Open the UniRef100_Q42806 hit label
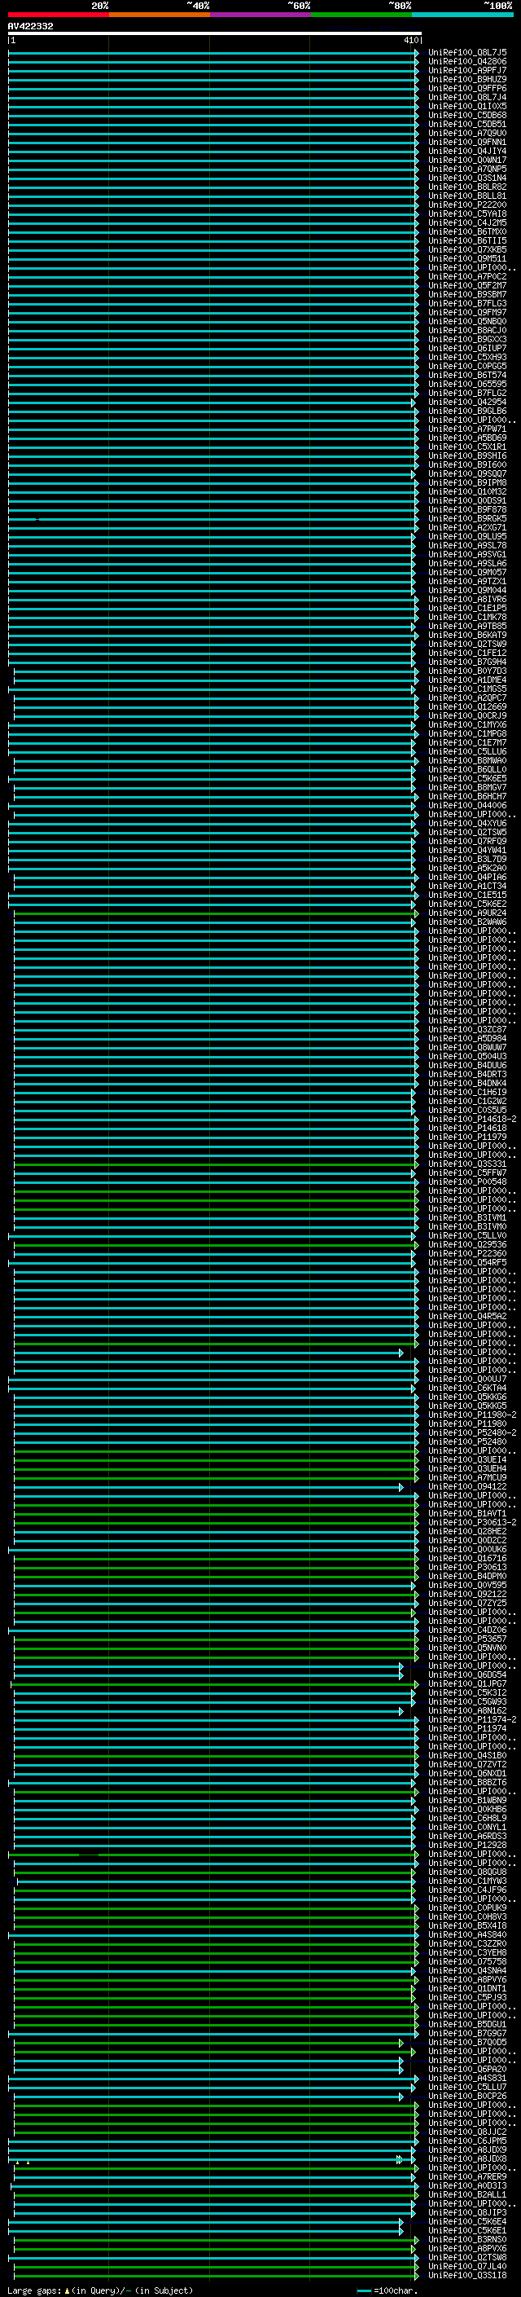Image resolution: width=521 pixels, height=2297 pixels. pos(467,62)
